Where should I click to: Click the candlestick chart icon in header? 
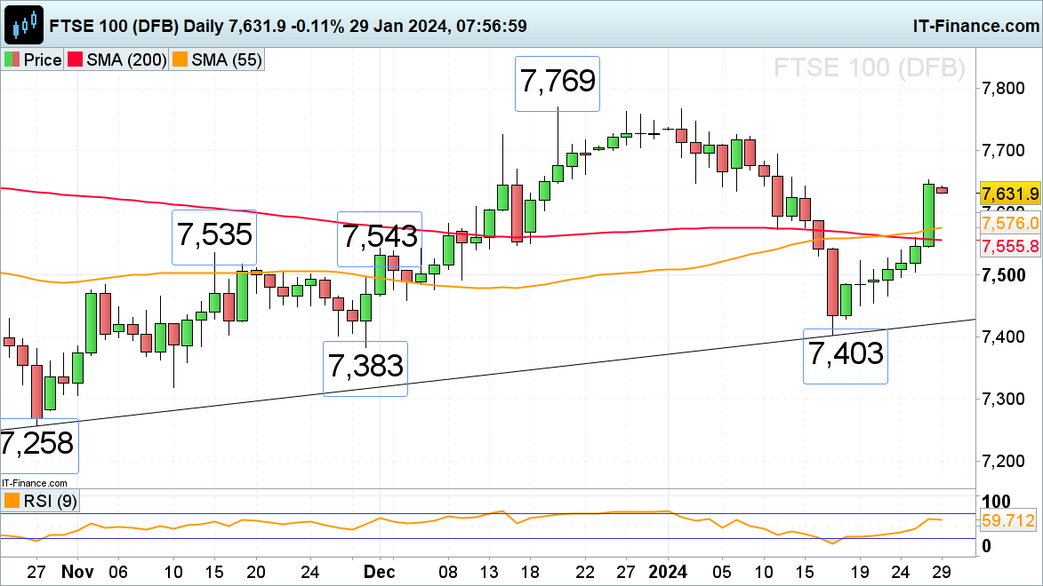pyautogui.click(x=24, y=25)
